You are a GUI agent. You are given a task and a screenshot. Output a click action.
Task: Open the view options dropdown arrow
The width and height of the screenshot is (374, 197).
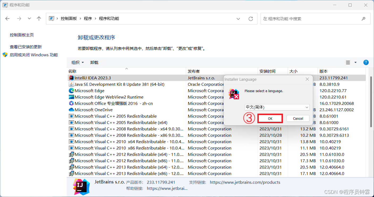356,62
